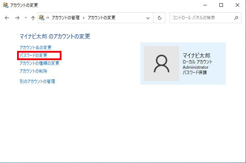The height and width of the screenshot is (163, 246).
Task: Open アカウントの種類の変更 link
Action: (x=39, y=63)
